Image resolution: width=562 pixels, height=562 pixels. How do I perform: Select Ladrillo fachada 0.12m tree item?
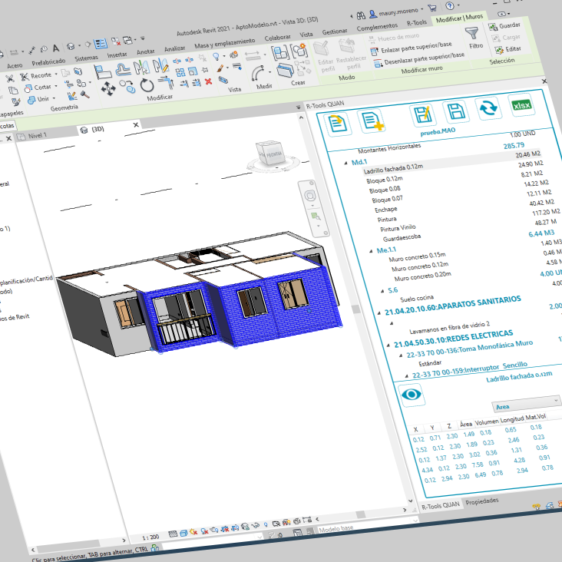[x=393, y=169]
